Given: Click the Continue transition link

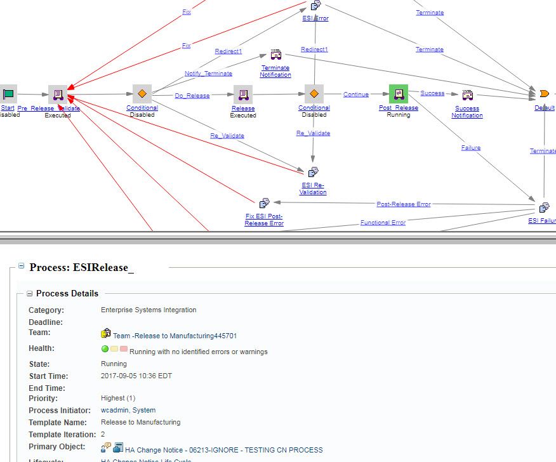Looking at the screenshot, I should pos(356,95).
